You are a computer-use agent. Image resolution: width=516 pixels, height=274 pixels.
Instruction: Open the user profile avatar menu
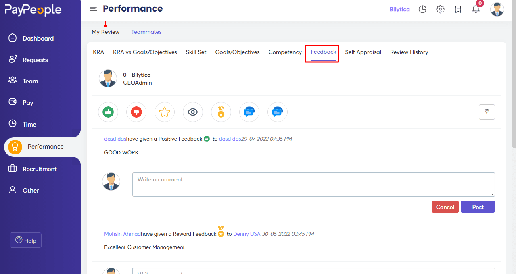[497, 9]
